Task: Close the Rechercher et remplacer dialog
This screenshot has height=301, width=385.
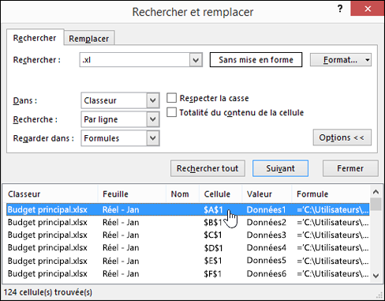Action: (368, 9)
